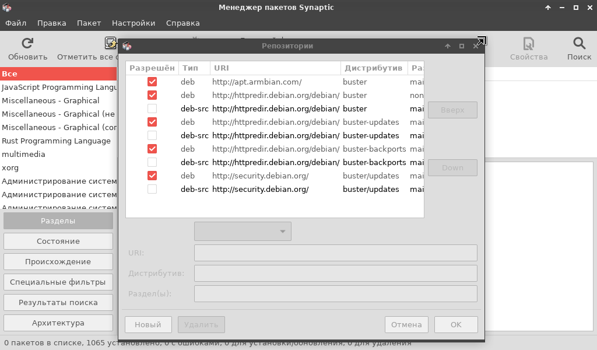Select Rust Programming Language section

[58, 141]
